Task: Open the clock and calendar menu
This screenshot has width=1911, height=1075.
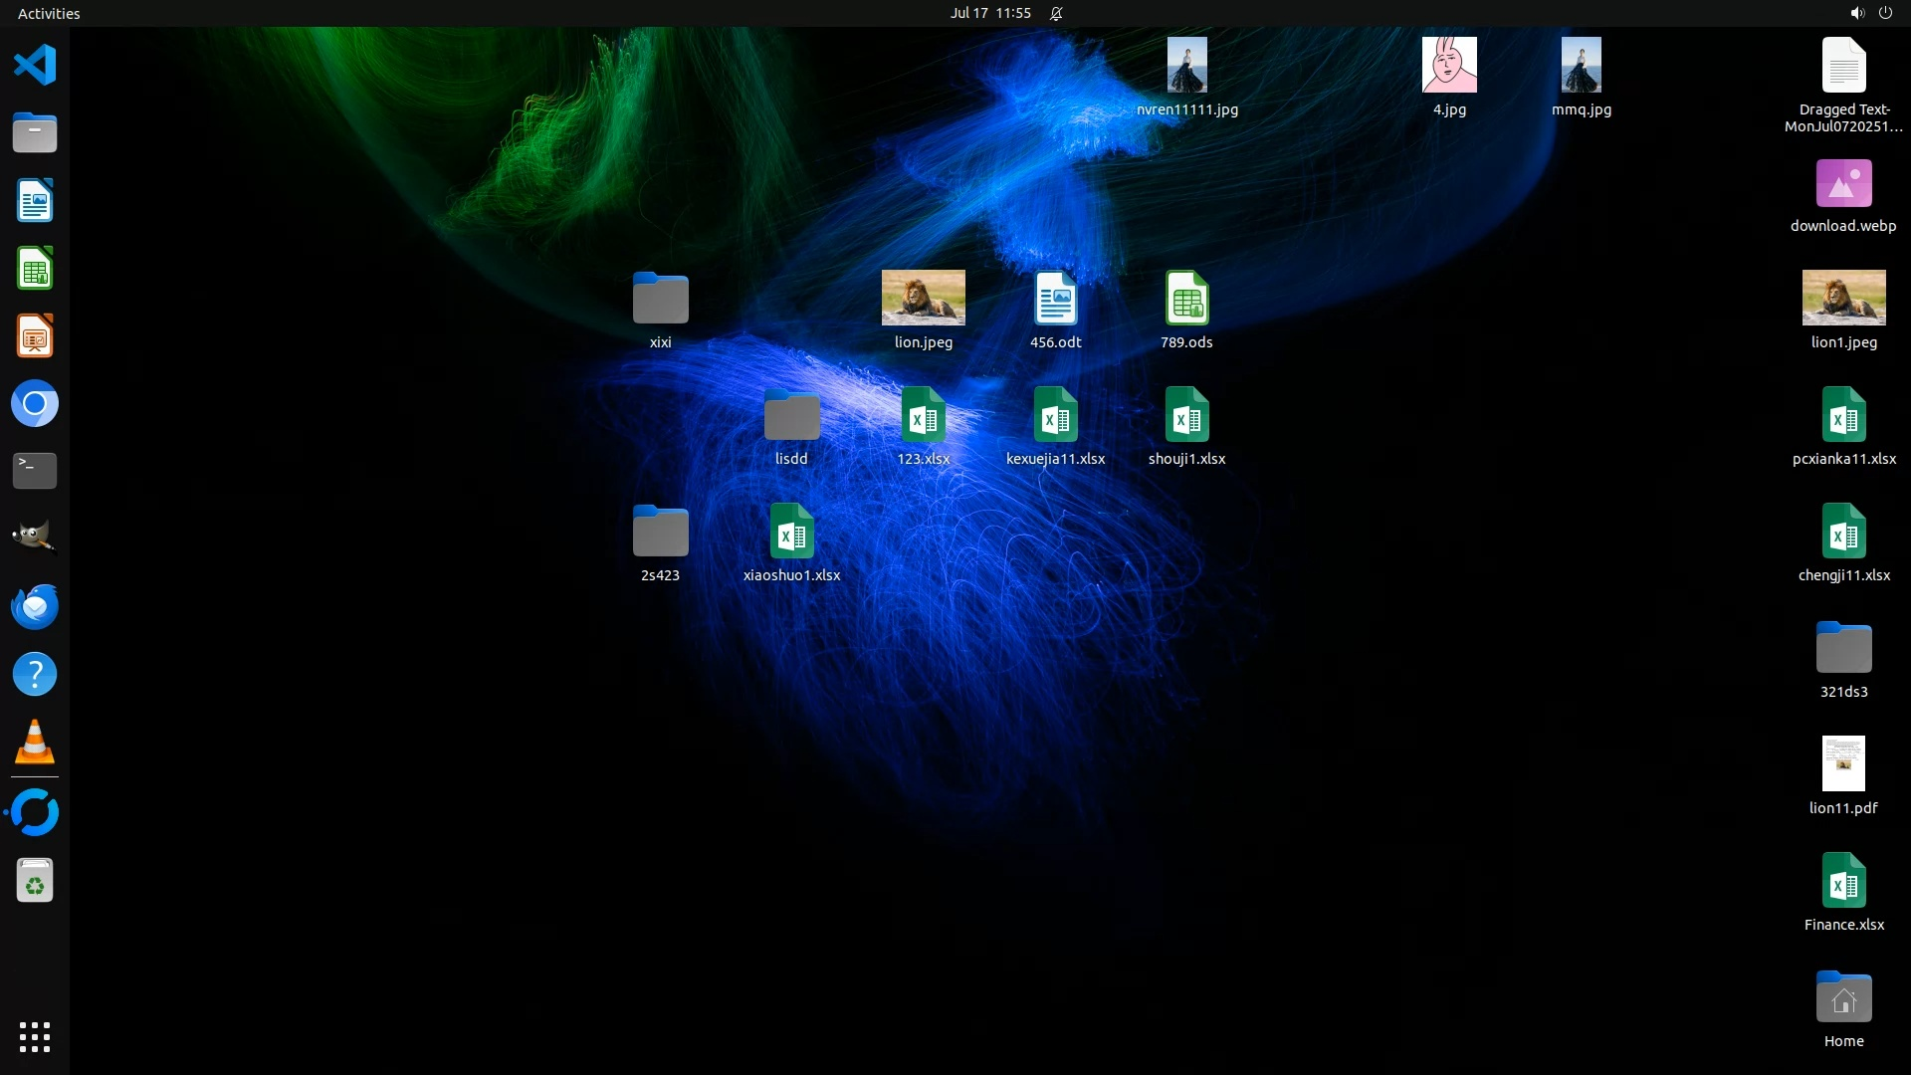Action: [989, 13]
